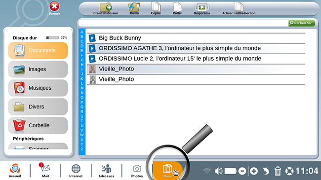Viewport: 321px width, 180px height.
Task: Click the undo back arrow icon
Action: (266, 171)
